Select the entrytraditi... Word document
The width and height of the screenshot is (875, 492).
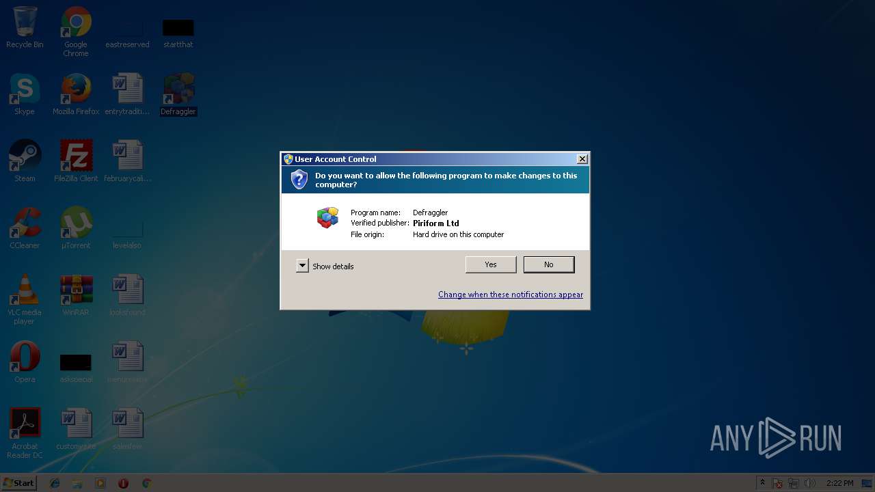tap(127, 94)
